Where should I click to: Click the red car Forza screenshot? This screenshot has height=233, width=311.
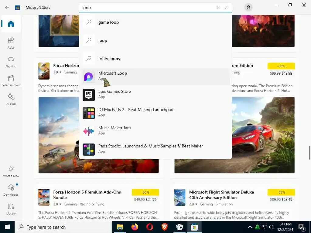click(263, 135)
